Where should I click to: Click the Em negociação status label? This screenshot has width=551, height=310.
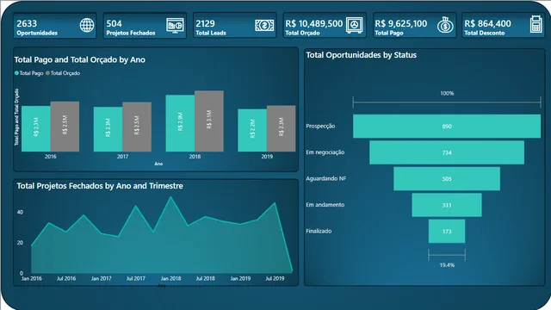tap(325, 152)
